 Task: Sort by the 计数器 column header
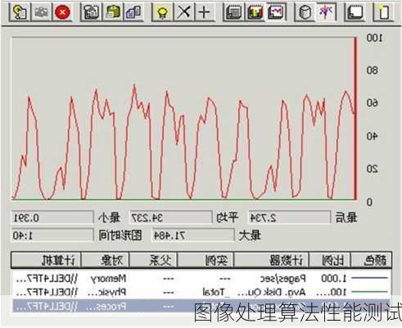coord(272,260)
